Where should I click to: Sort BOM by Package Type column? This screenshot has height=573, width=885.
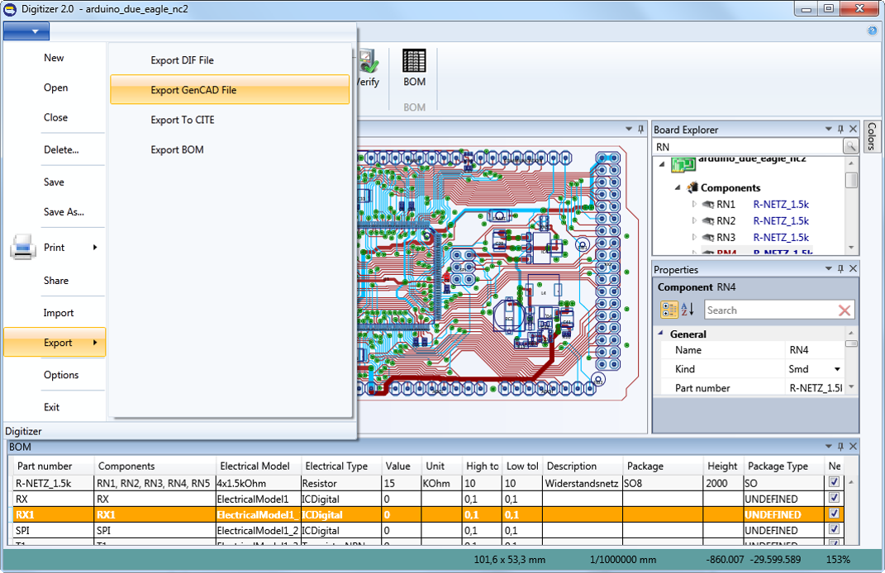[784, 466]
